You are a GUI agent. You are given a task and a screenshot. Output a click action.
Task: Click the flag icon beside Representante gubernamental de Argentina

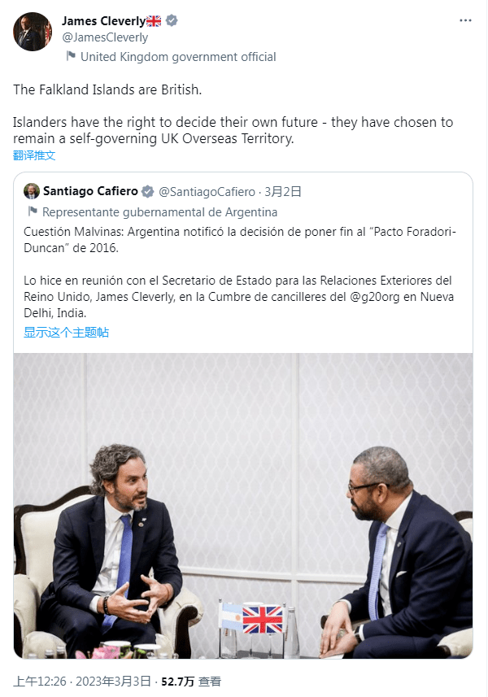(33, 211)
